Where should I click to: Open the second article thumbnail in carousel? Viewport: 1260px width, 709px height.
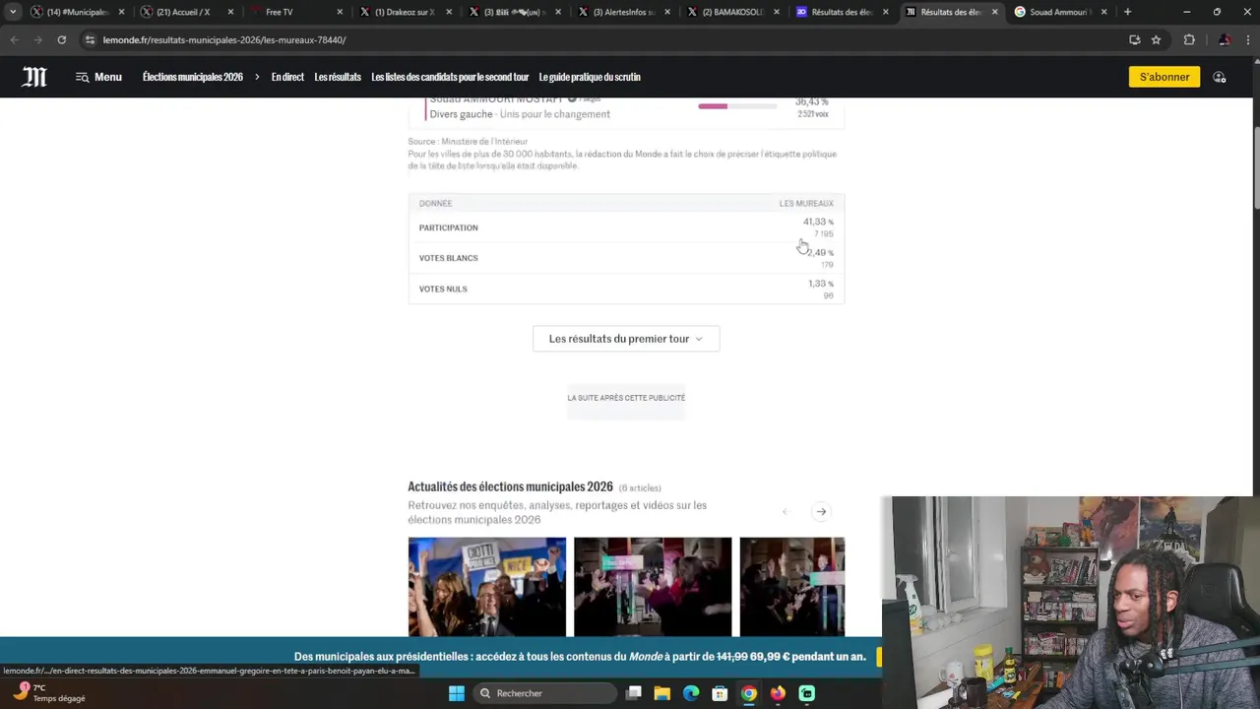pyautogui.click(x=653, y=587)
